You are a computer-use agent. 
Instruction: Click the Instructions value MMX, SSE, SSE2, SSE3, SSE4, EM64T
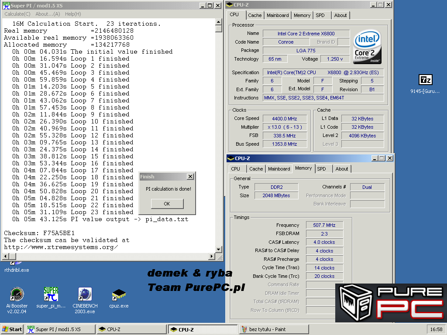[323, 98]
